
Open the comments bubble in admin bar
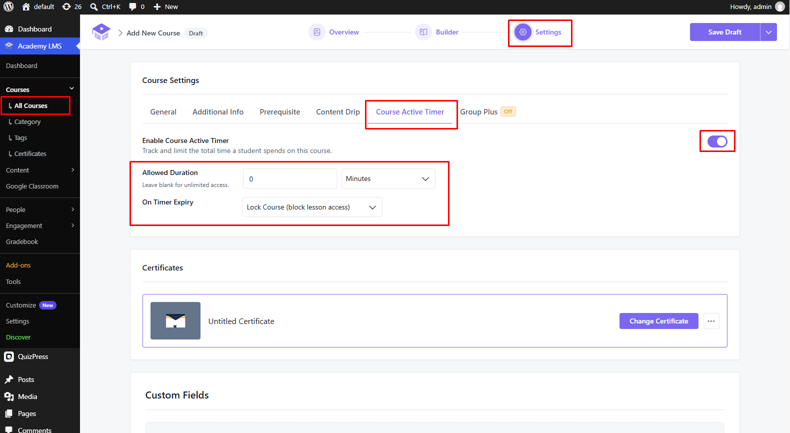click(x=132, y=6)
